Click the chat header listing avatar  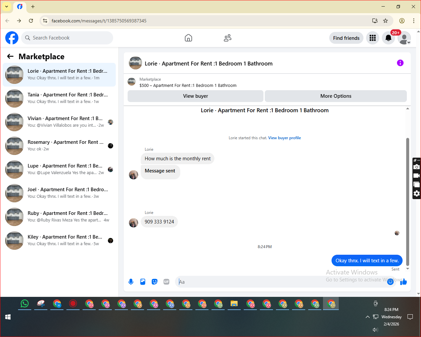coord(136,63)
